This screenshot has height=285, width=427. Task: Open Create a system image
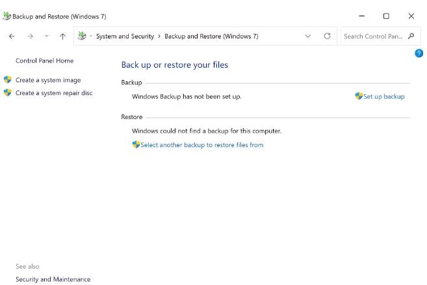pos(48,80)
